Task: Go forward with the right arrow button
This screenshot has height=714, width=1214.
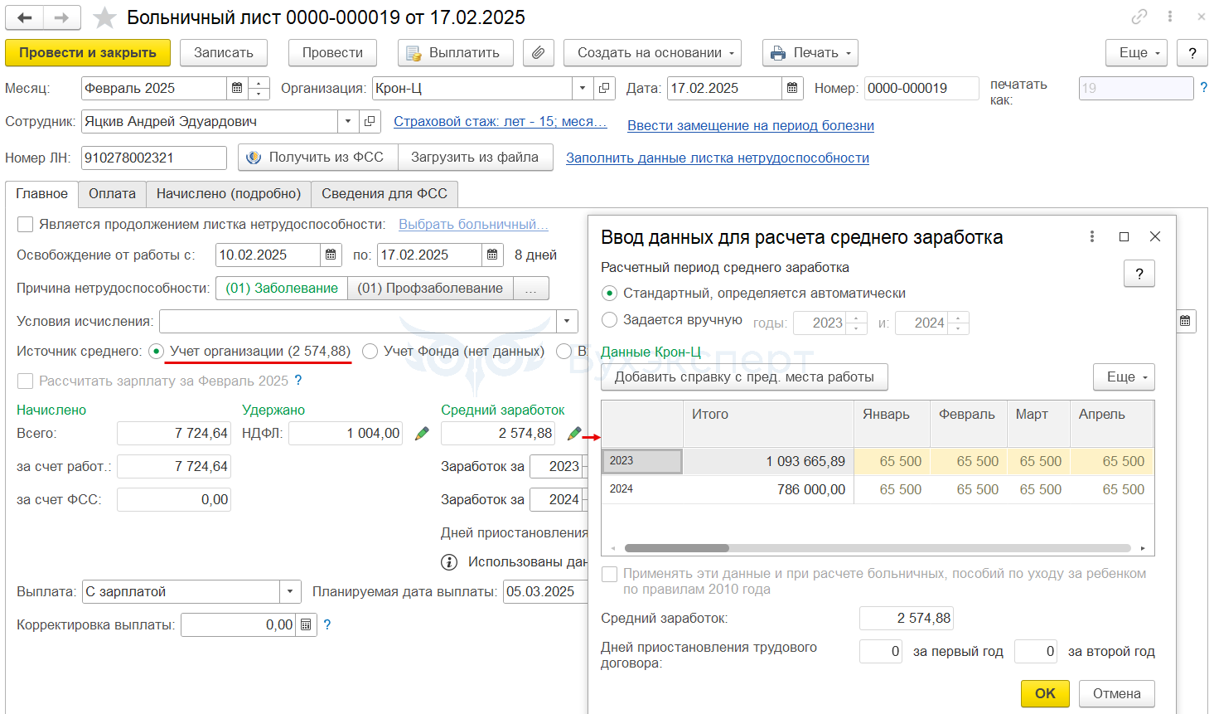Action: [62, 17]
